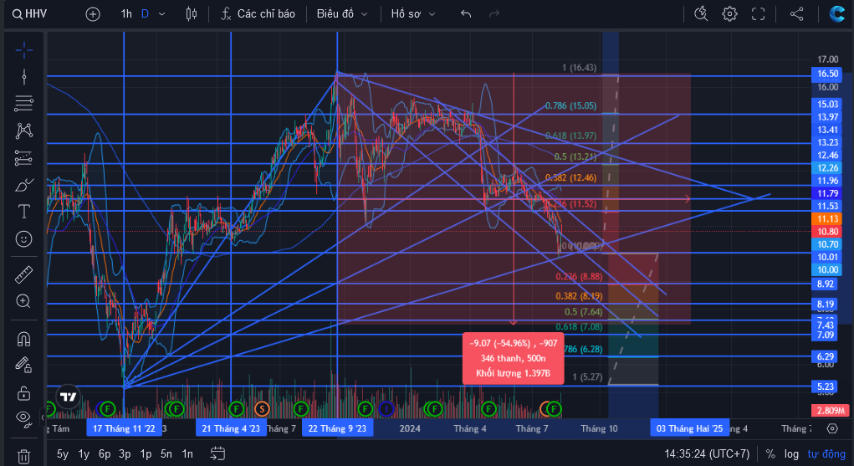Set range to 3p
854x466 pixels.
click(x=125, y=454)
